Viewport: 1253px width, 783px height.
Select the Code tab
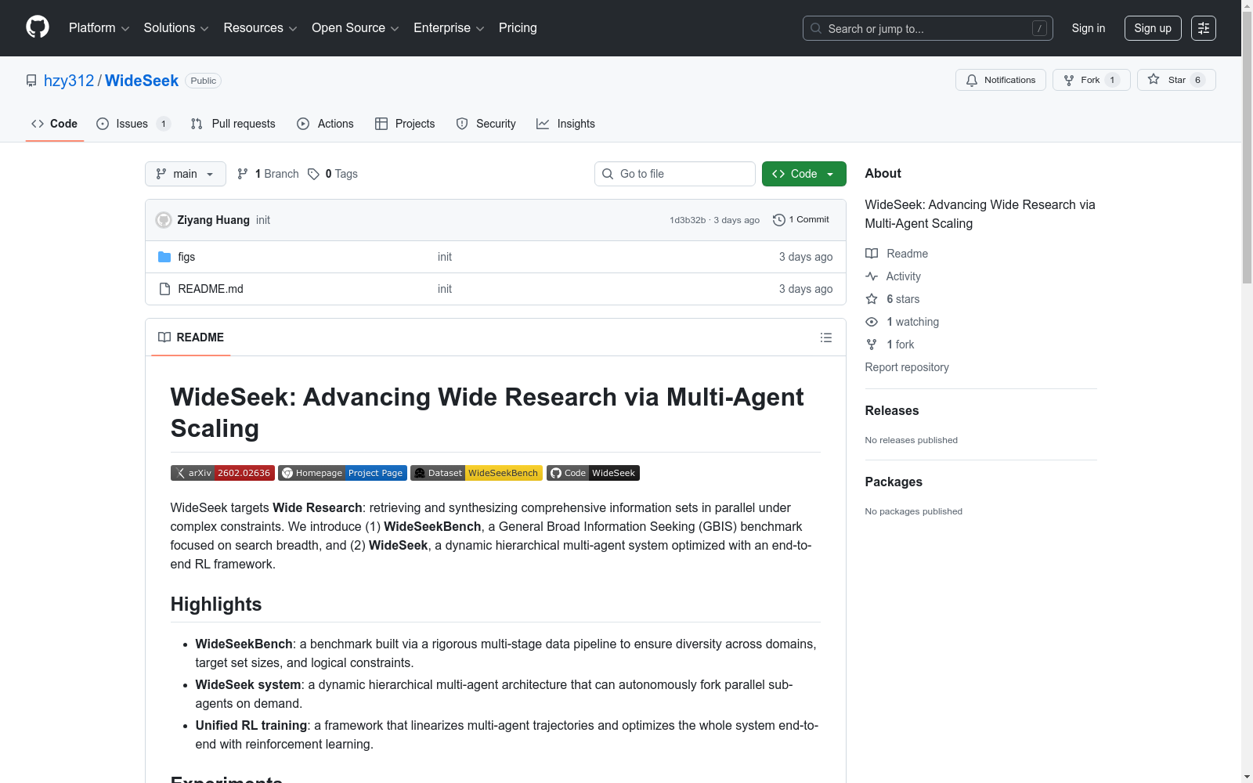[x=55, y=124]
